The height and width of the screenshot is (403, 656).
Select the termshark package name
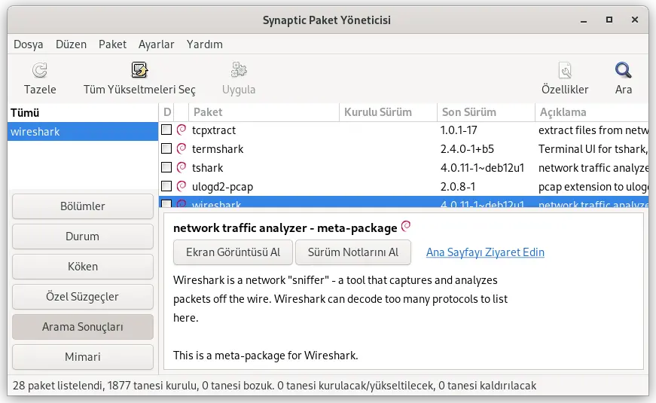click(x=218, y=149)
